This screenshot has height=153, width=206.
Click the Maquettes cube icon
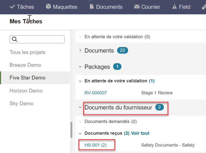click(48, 6)
